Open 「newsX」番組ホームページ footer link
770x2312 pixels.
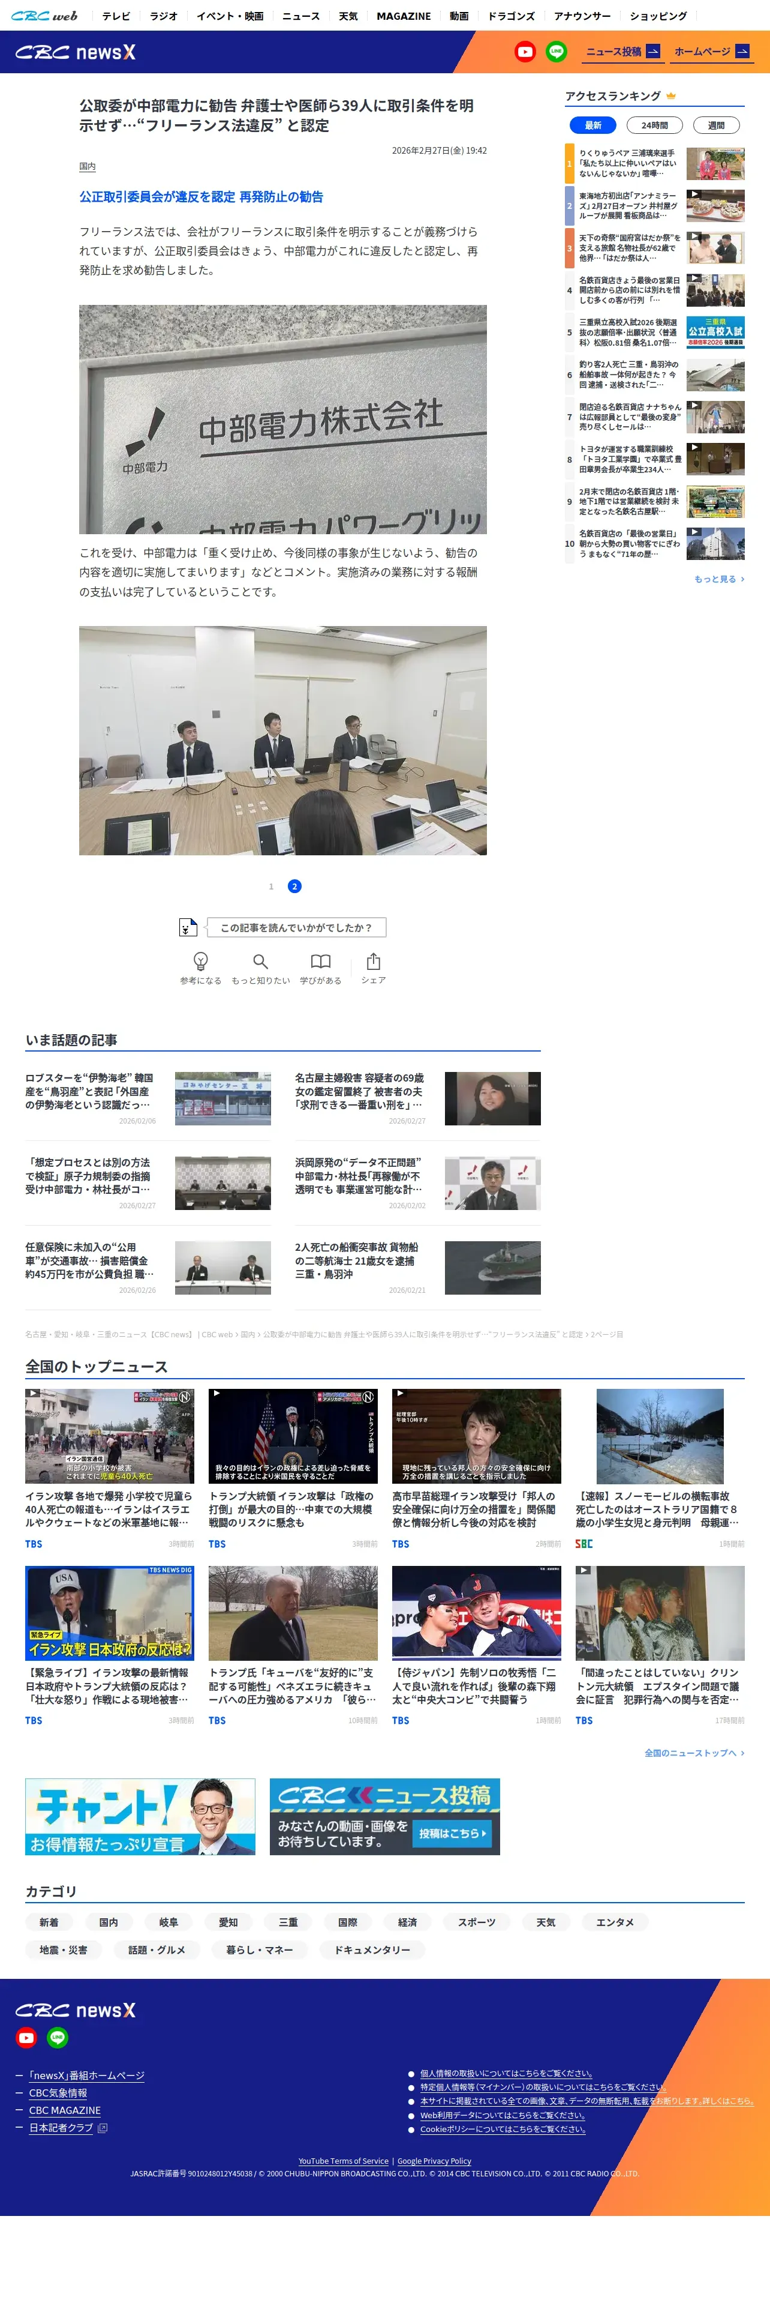[x=86, y=2075]
